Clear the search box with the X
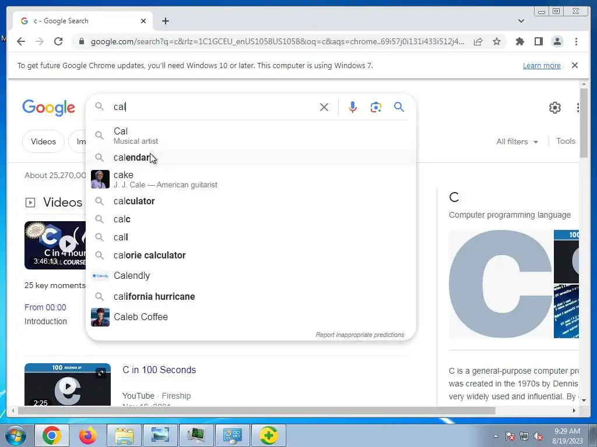Image resolution: width=597 pixels, height=447 pixels. [x=324, y=107]
